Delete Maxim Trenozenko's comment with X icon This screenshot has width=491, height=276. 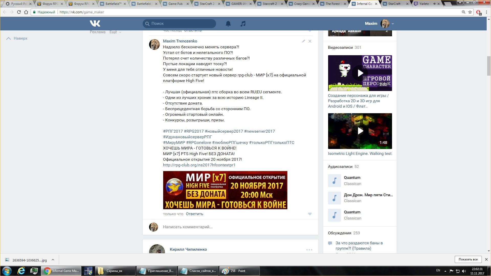[310, 41]
